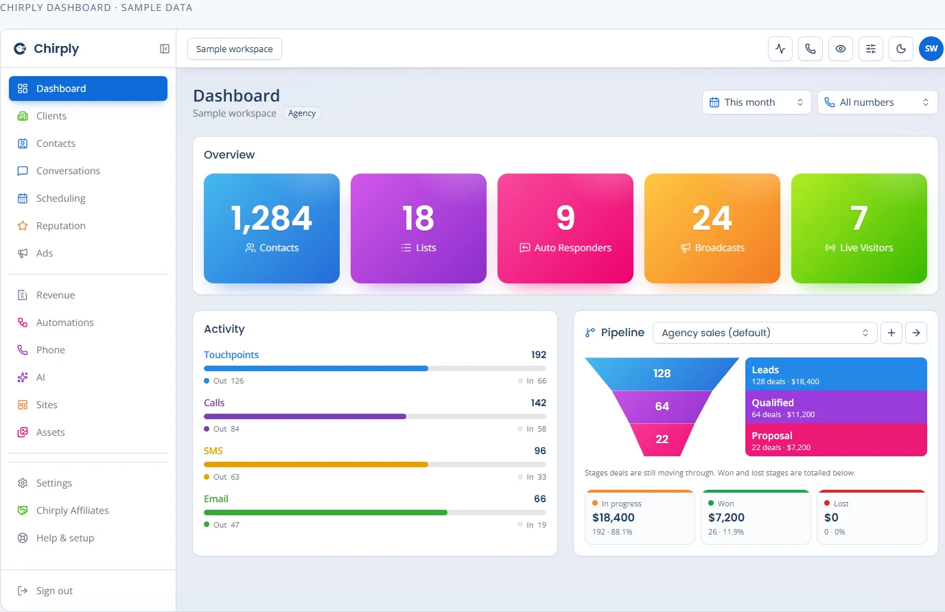Go to Clients in sidebar

pos(88,116)
